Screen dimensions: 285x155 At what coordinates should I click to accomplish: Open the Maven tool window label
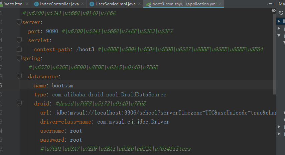tap(282, 4)
